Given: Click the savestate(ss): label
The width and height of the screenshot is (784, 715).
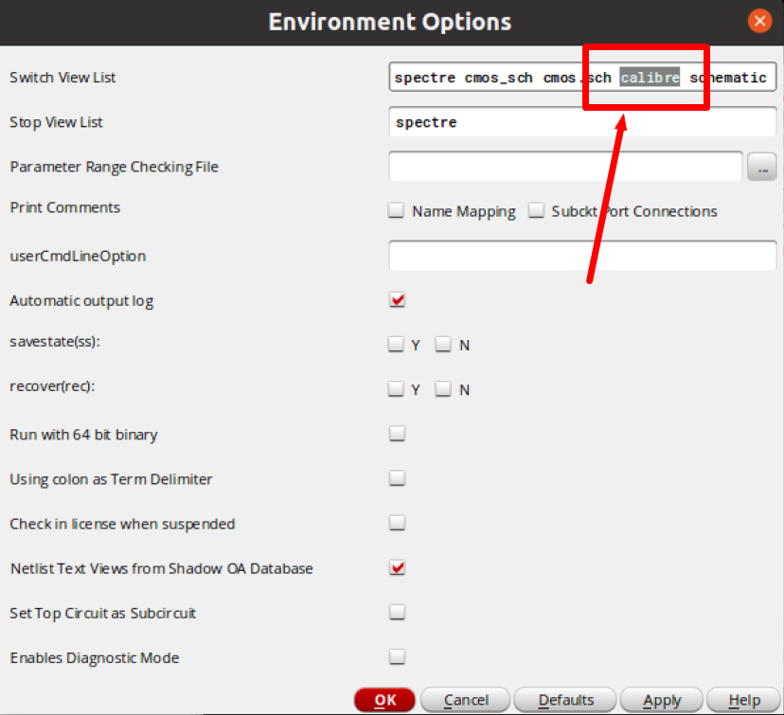Looking at the screenshot, I should tap(55, 342).
